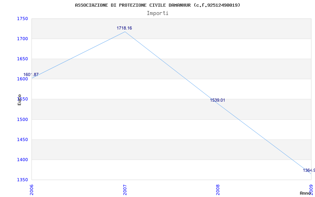Click the data label at 2009
315x197 pixels.
coord(309,170)
